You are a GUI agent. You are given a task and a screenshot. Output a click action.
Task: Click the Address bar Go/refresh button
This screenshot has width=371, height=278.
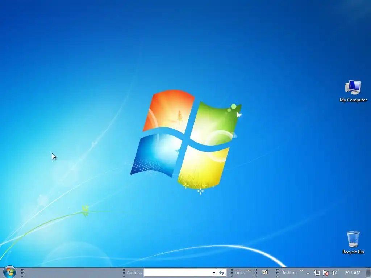coord(222,273)
